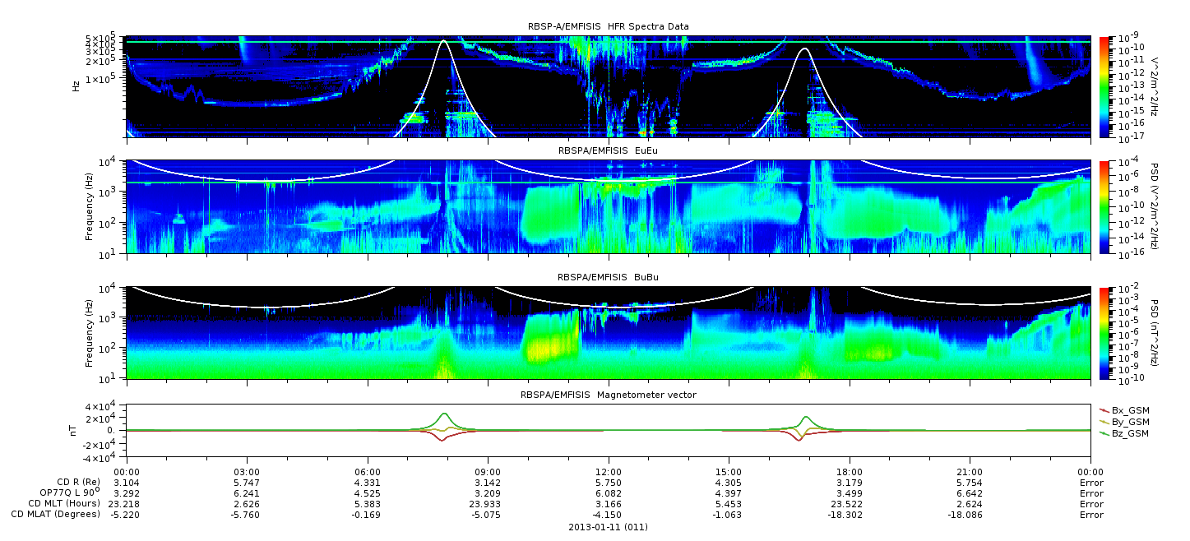Click the 06:00 time axis label
Viewport: 1190px width, 541px height.
coord(367,472)
